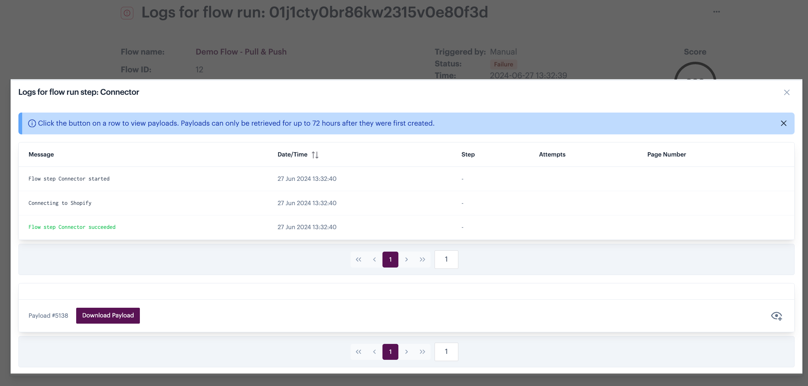Focus the logs page number input
Image resolution: width=808 pixels, height=386 pixels.
click(446, 259)
